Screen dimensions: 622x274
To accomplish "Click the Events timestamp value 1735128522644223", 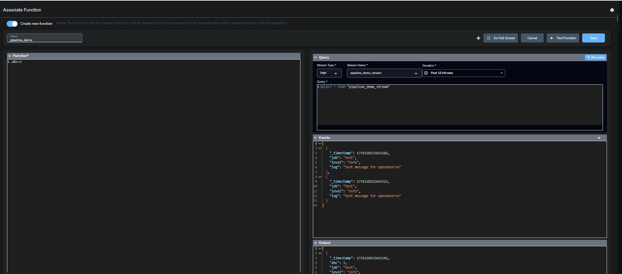I will click(x=372, y=182).
